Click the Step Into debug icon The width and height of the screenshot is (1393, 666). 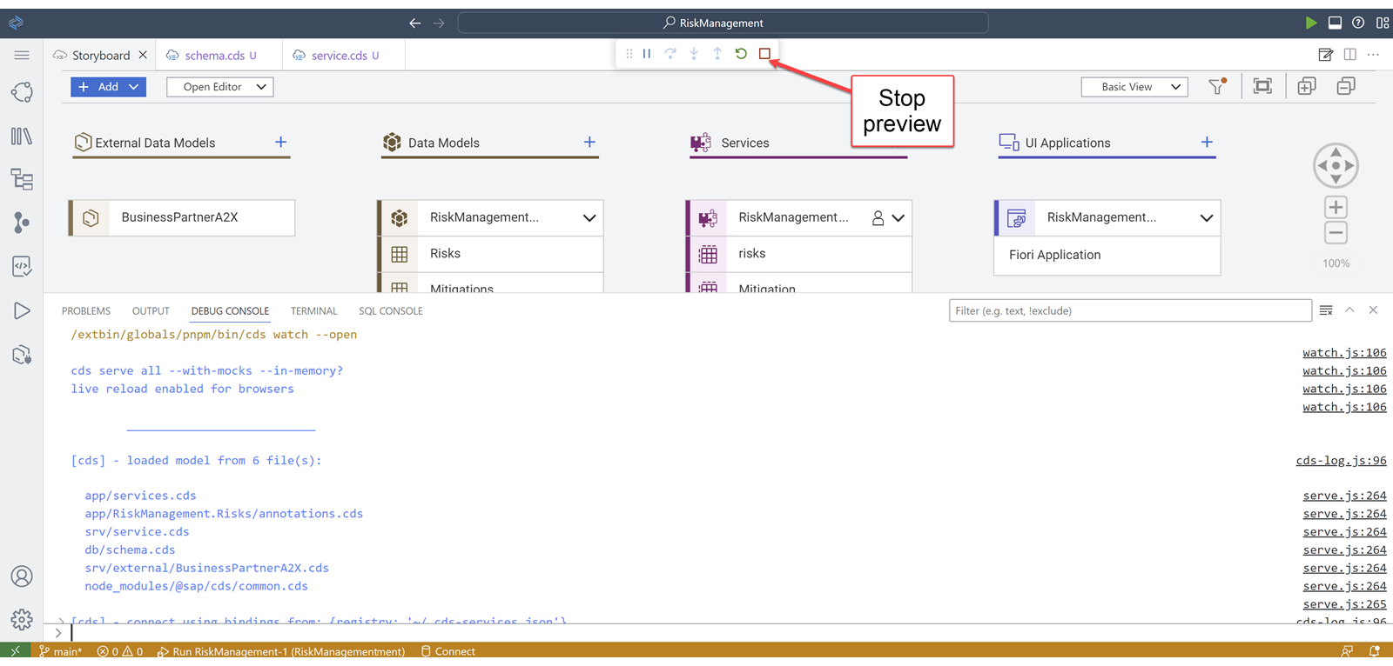coord(694,54)
